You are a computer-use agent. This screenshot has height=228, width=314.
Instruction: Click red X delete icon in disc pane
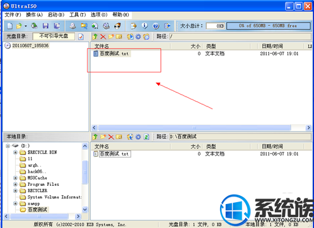click(103, 37)
